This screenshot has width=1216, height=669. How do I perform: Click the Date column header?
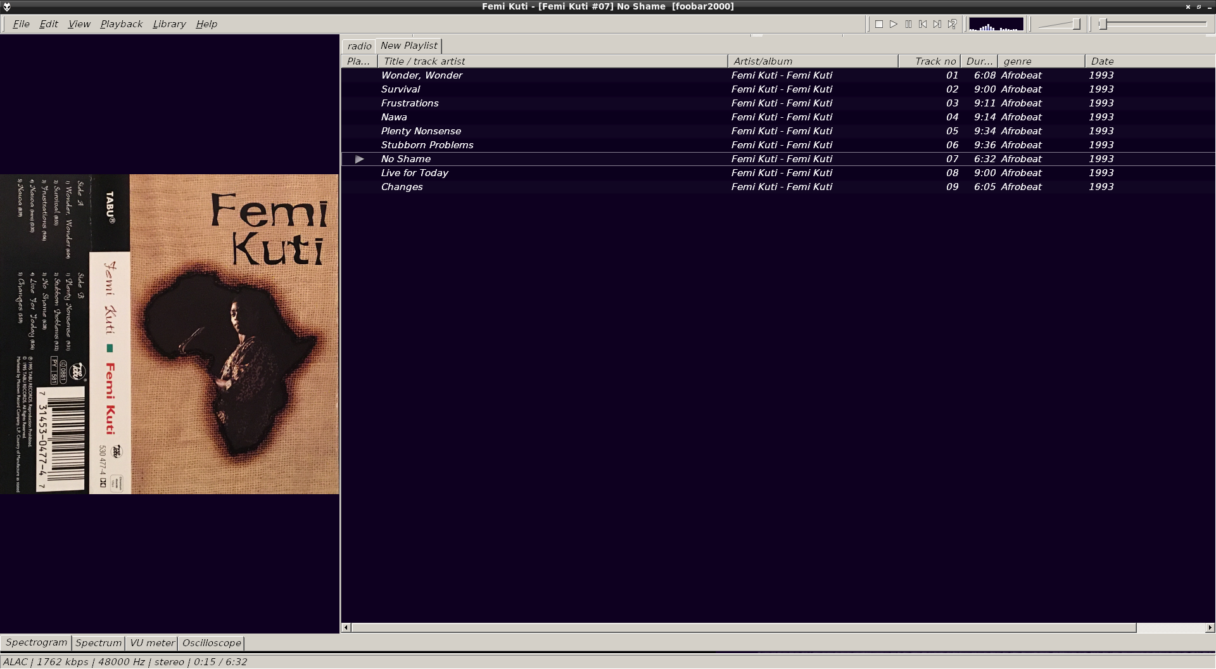pyautogui.click(x=1149, y=61)
